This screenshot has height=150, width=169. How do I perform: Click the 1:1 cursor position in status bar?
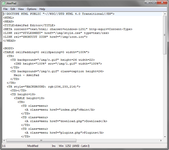click(4, 146)
